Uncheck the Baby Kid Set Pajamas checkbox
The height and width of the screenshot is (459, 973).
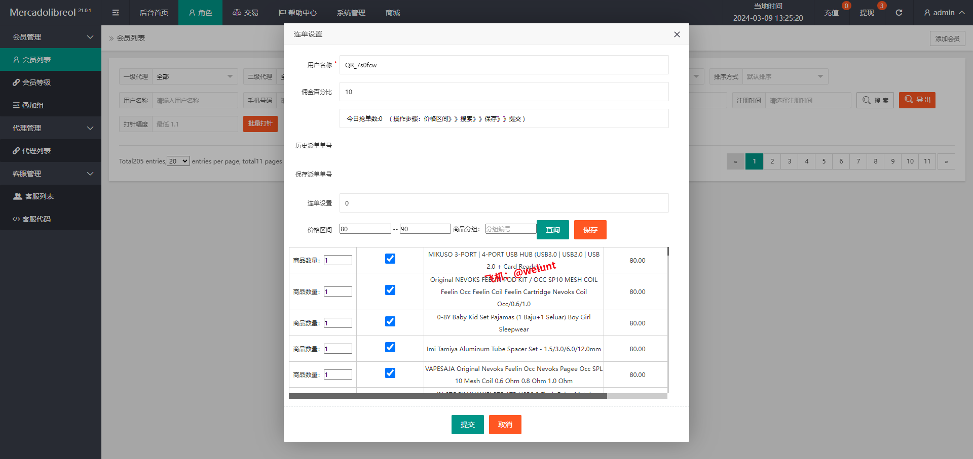click(390, 322)
